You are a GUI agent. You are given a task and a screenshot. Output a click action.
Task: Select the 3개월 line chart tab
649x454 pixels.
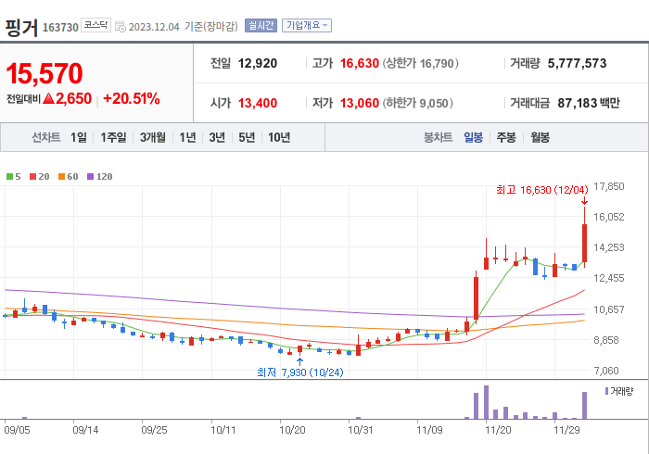point(153,137)
